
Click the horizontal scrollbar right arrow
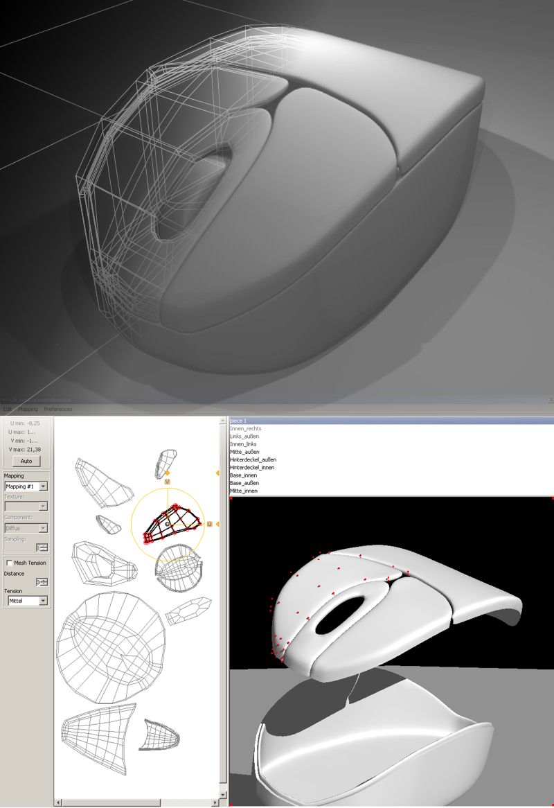216,803
